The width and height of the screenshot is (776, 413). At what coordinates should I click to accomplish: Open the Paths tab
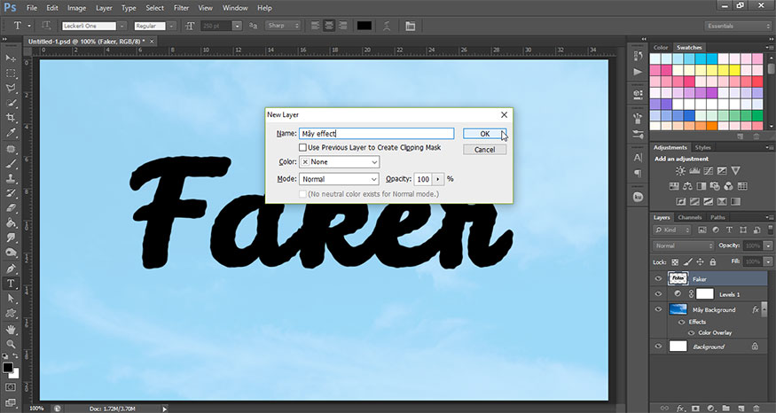coord(717,218)
